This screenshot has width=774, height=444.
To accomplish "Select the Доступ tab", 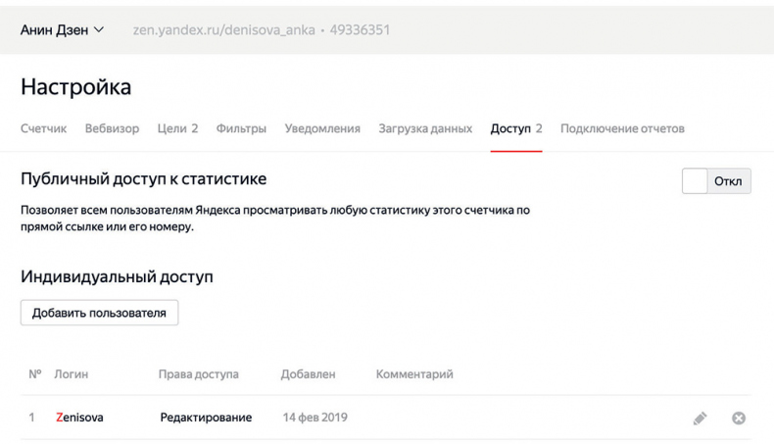I will point(515,128).
